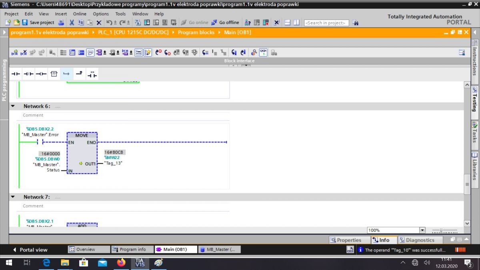
Task: Open the Project menu
Action: coord(12,14)
